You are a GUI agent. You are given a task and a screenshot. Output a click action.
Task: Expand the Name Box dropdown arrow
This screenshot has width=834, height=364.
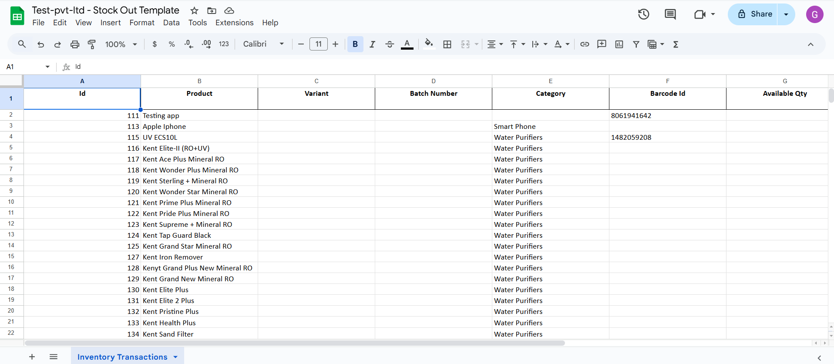(x=47, y=67)
